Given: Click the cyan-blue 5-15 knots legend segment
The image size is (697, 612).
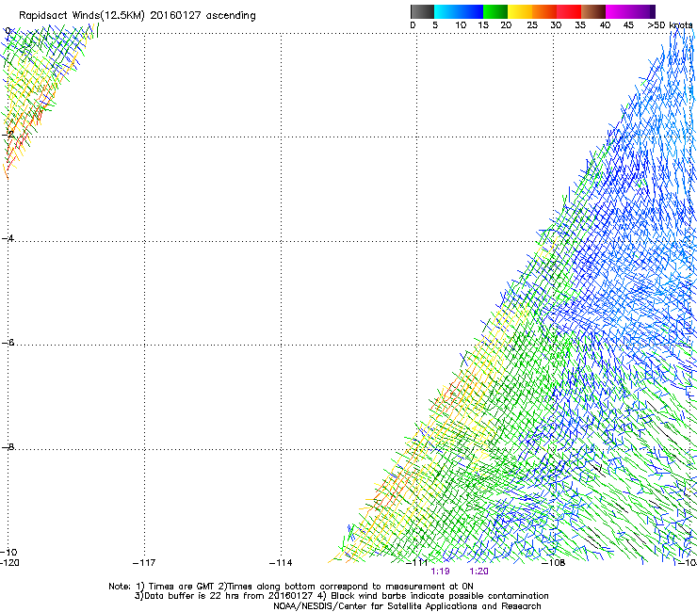Looking at the screenshot, I should tap(459, 11).
